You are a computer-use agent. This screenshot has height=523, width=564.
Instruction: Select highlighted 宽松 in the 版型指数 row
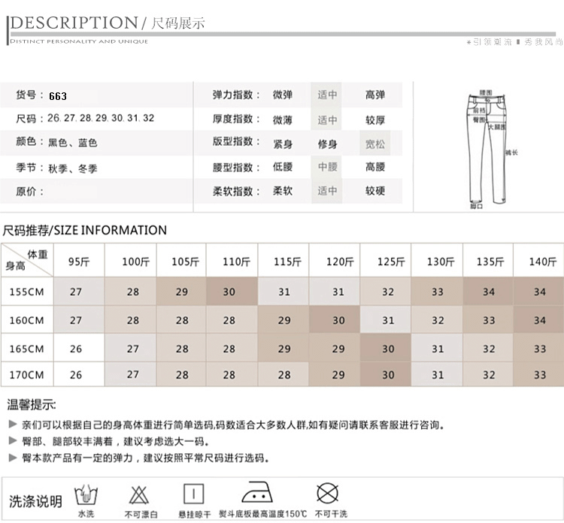375,144
